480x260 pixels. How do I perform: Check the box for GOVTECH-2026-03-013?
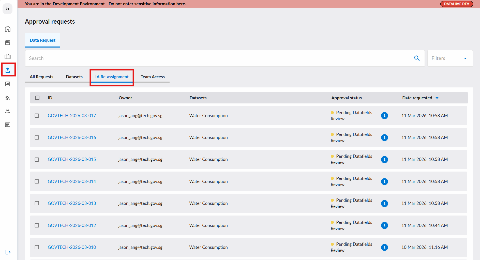pos(37,203)
